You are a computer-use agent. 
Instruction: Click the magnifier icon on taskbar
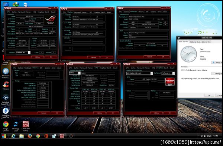coord(71,136)
